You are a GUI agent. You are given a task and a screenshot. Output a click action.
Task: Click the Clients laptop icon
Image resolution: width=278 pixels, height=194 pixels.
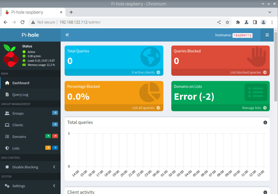[7, 125]
